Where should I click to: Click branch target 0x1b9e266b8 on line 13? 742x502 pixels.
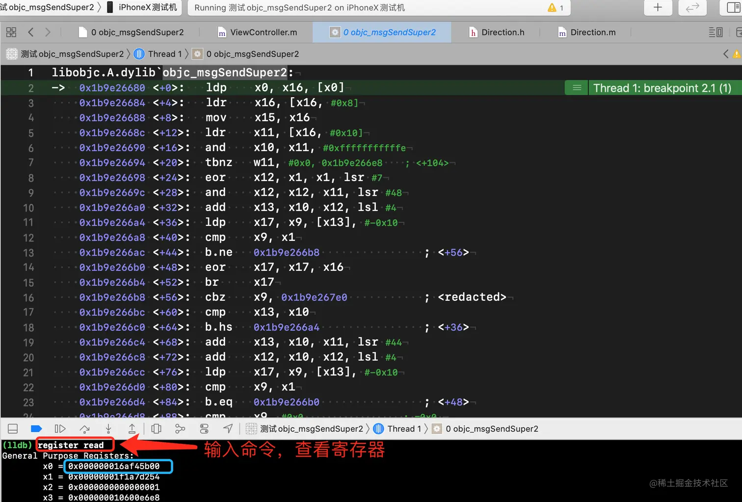pyautogui.click(x=287, y=252)
